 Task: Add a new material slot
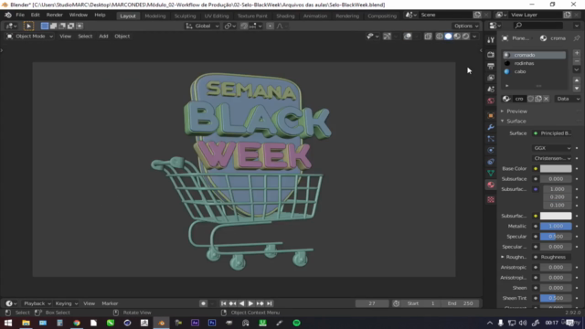(x=577, y=53)
